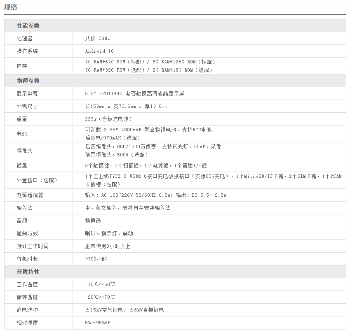Click the 电池 row label
The image size is (350, 330).
pos(22,134)
